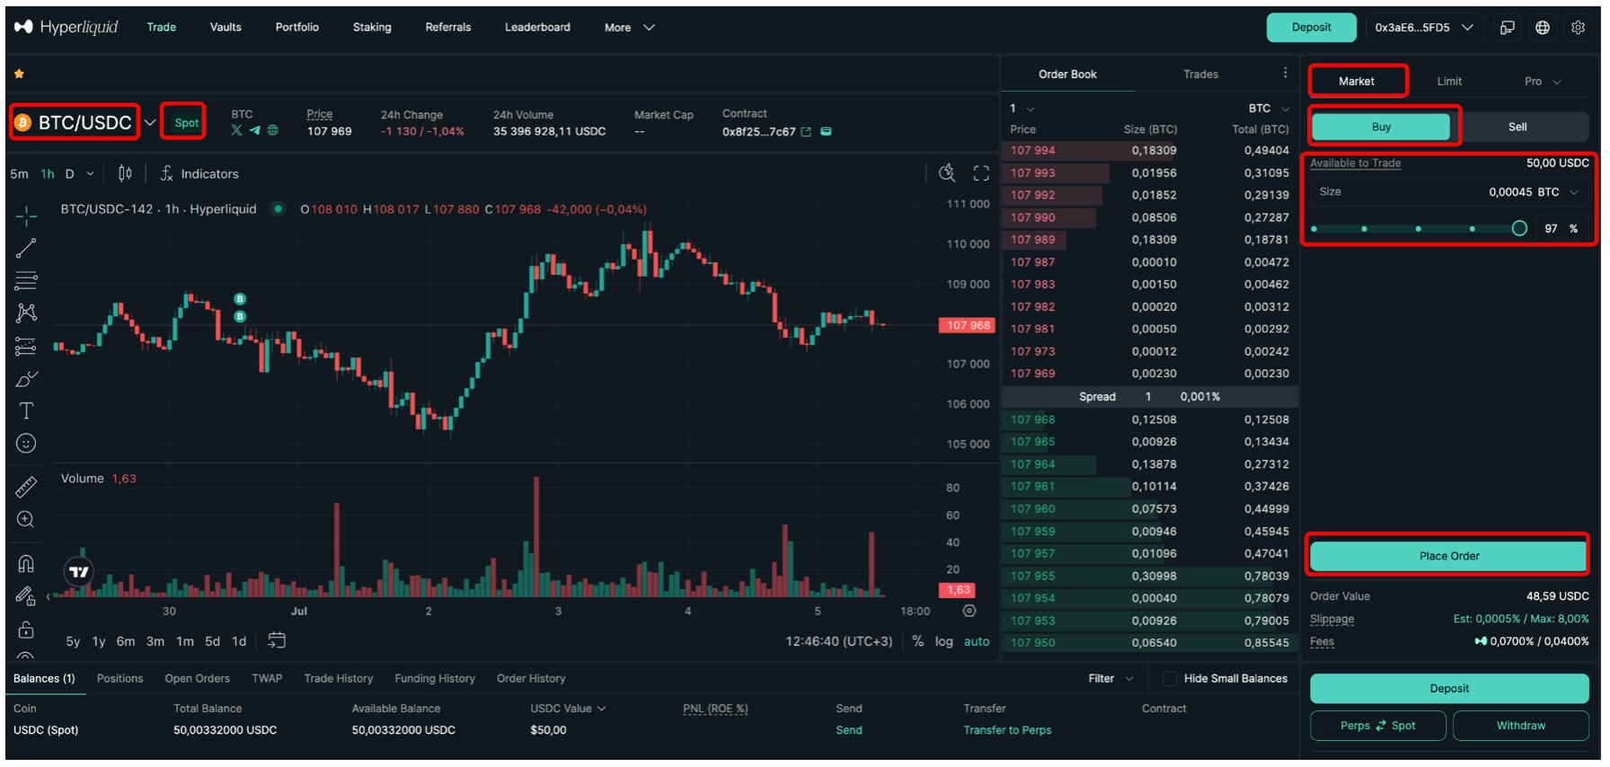Open the emoji sticker tool
This screenshot has height=767, width=1610.
[x=26, y=444]
